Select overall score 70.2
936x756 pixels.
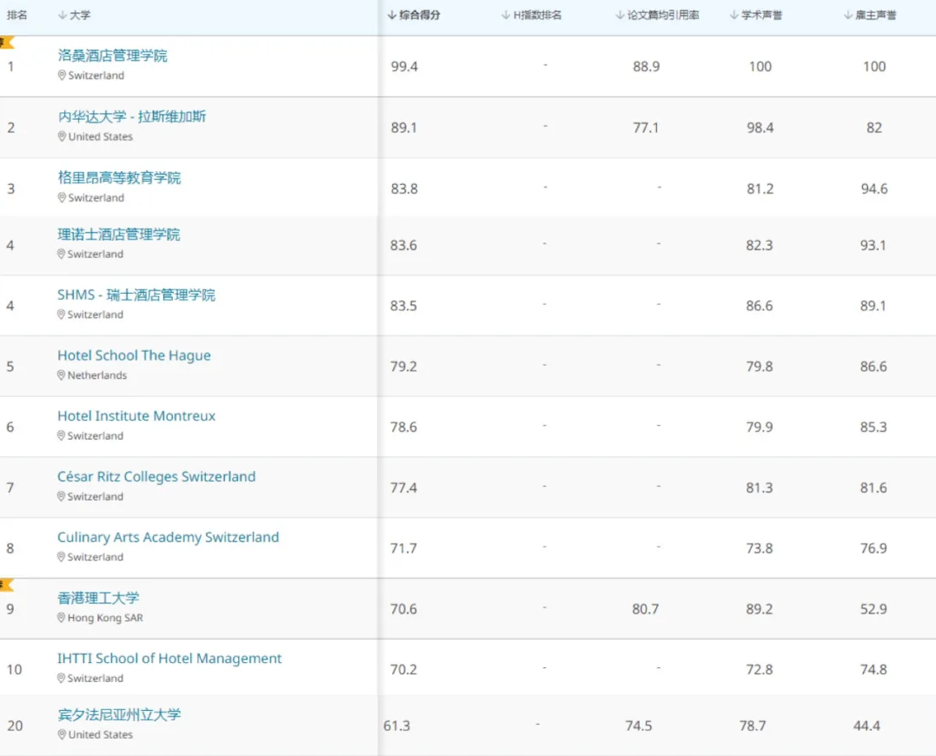403,669
